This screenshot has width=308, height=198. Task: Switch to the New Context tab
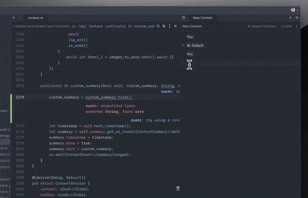tap(203, 18)
